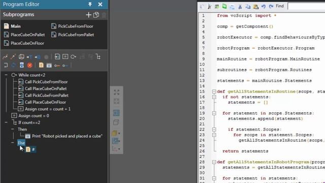Collapse the Then branch
This screenshot has width=325, height=183.
click(x=13, y=129)
